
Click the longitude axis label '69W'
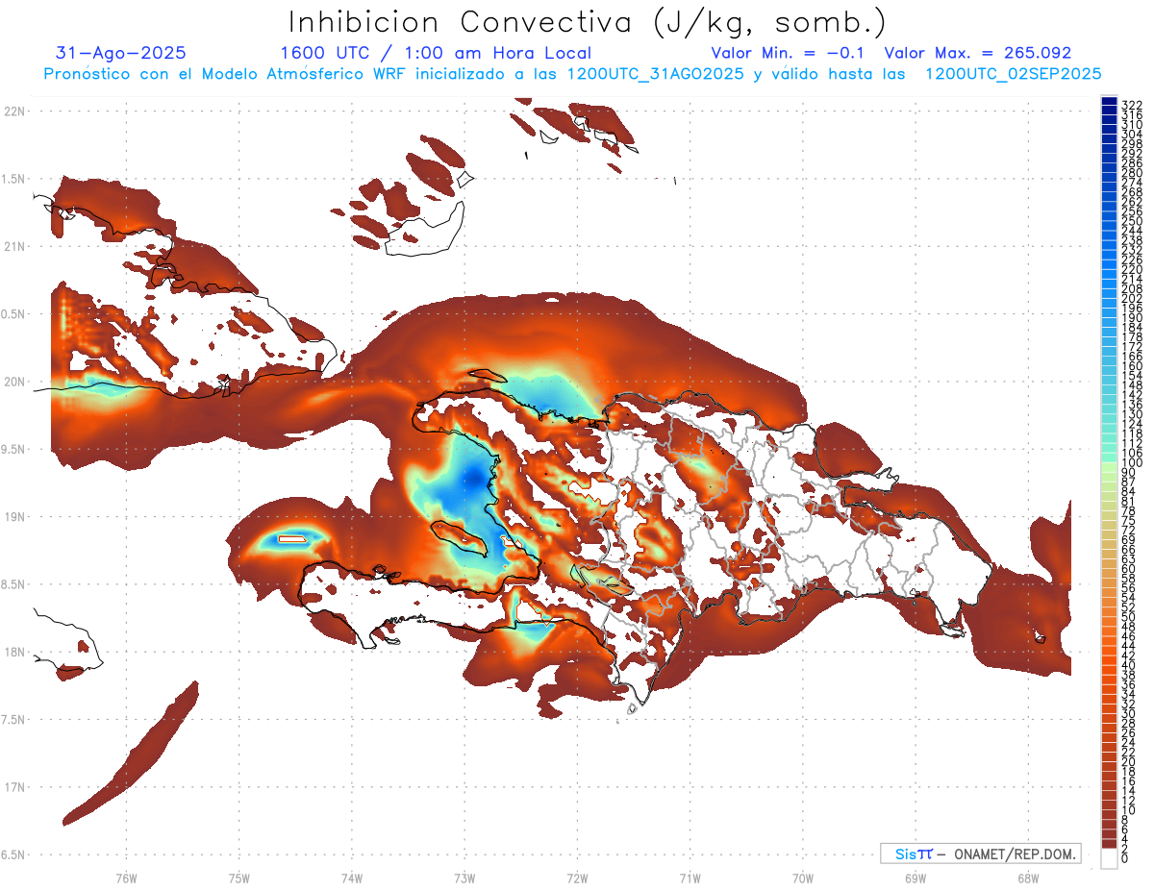(916, 878)
